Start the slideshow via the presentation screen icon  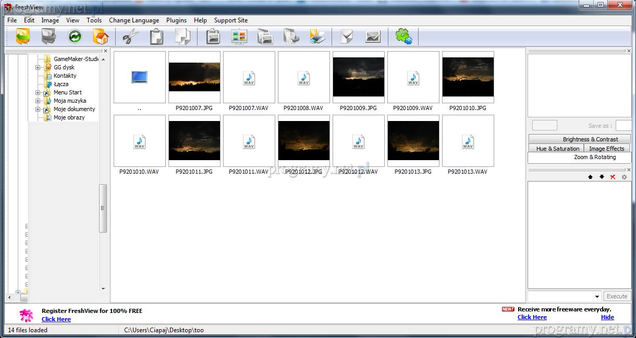click(x=239, y=37)
